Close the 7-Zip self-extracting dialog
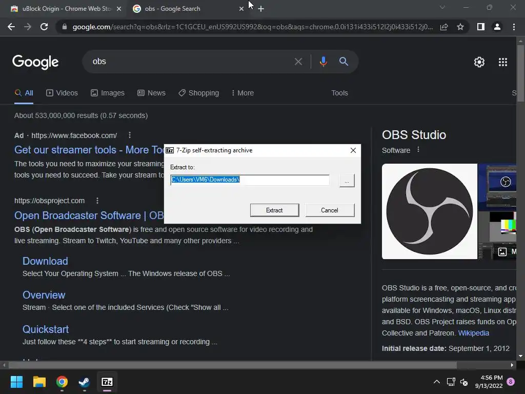The height and width of the screenshot is (394, 525). pos(353,150)
